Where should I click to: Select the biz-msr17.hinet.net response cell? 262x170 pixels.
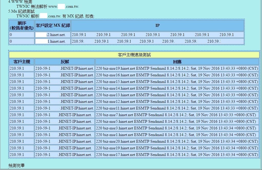tap(177, 155)
